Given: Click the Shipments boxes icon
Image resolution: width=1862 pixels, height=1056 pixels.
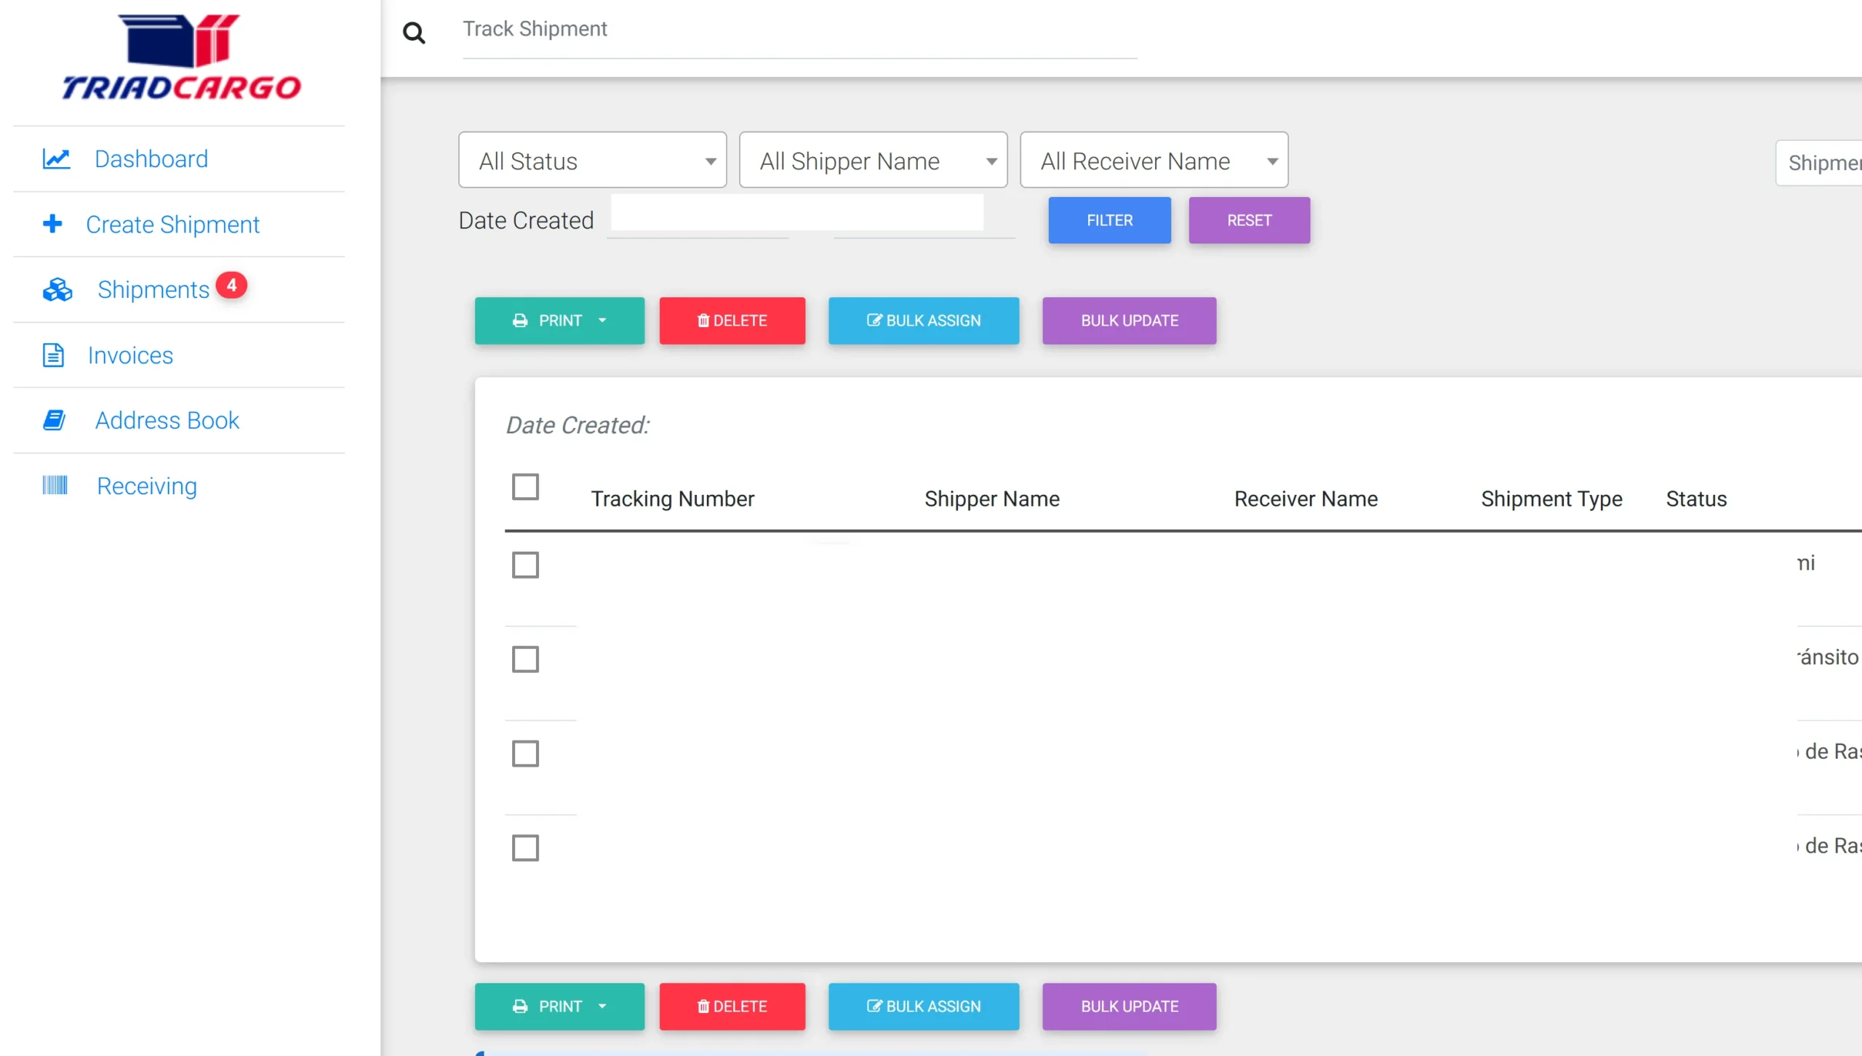Looking at the screenshot, I should click(x=57, y=289).
